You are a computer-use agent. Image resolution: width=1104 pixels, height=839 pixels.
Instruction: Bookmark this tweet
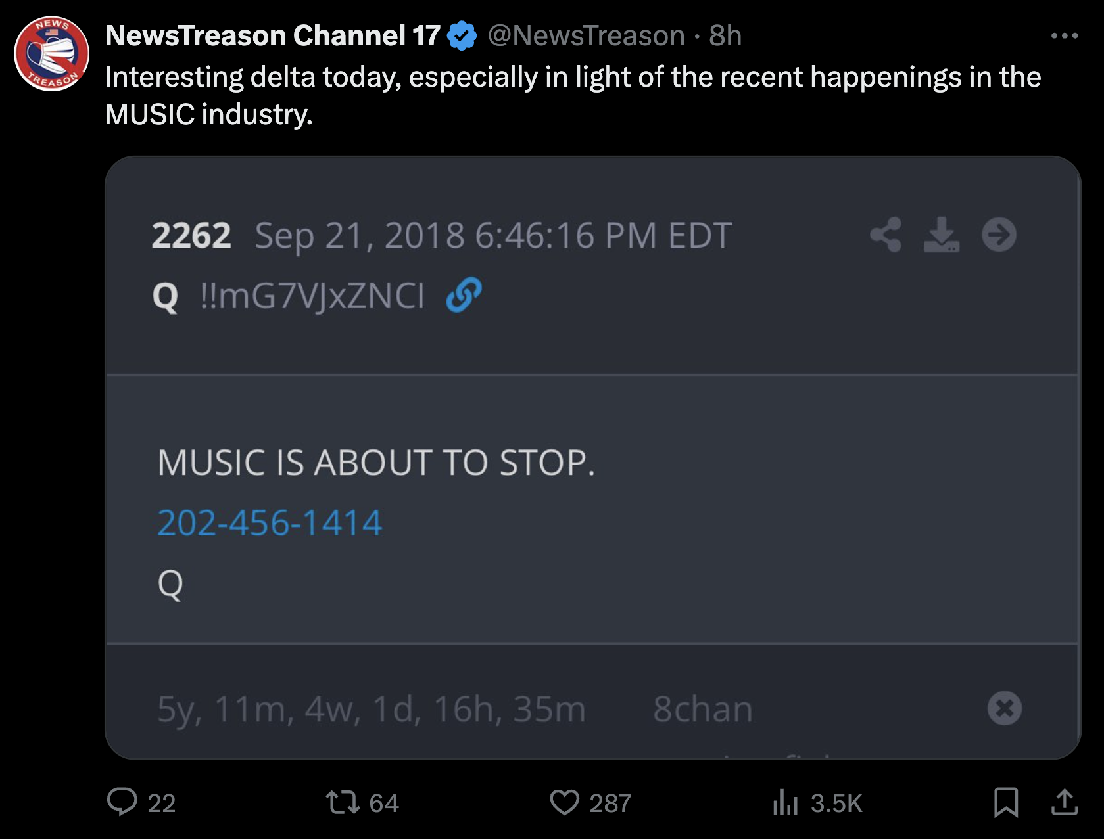[x=1006, y=802]
